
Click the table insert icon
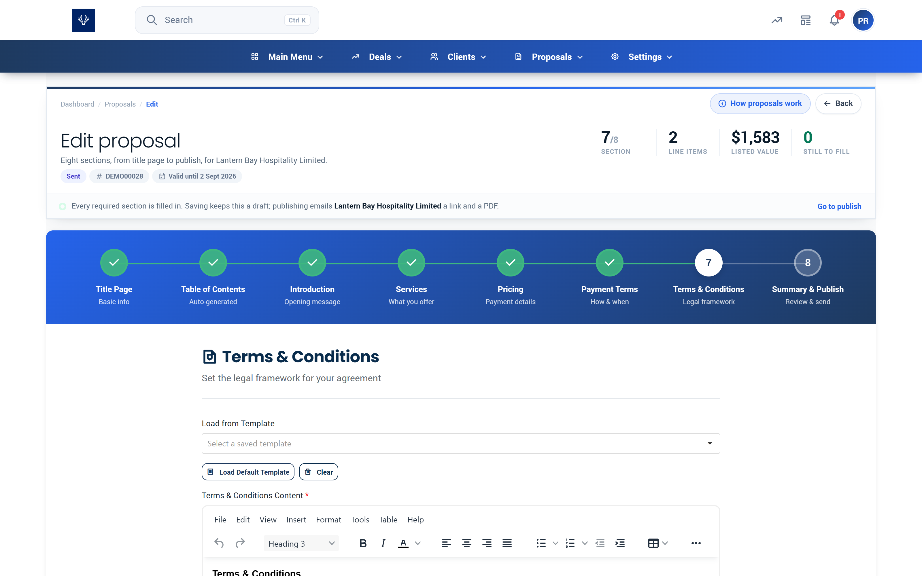pyautogui.click(x=653, y=543)
